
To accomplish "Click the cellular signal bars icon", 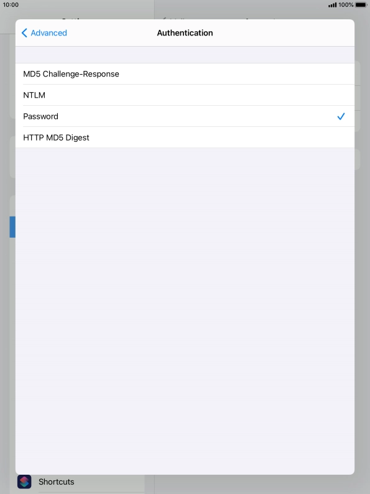I will tap(332, 5).
